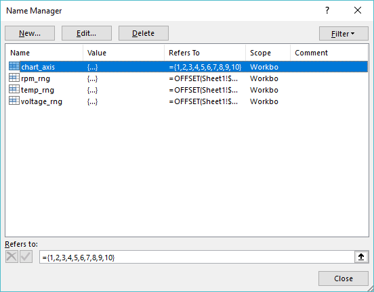This screenshot has height=292, width=374.
Task: Confirm the Refers to edit with checkmark
Action: tap(26, 257)
